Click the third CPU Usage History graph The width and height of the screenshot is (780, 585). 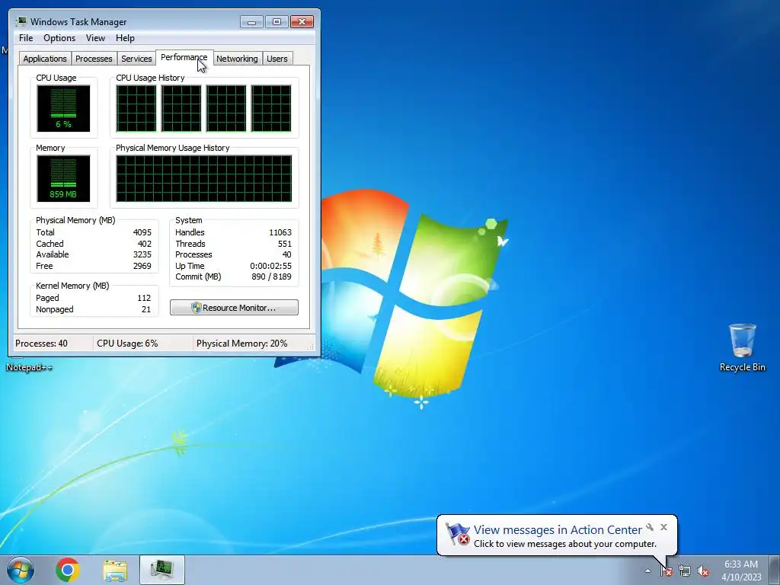tap(225, 108)
